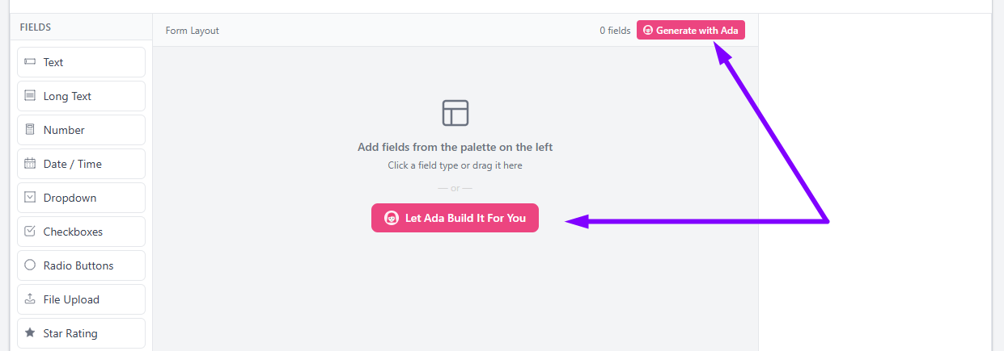The width and height of the screenshot is (1004, 351).
Task: Click the 0 fields counter label
Action: point(615,31)
